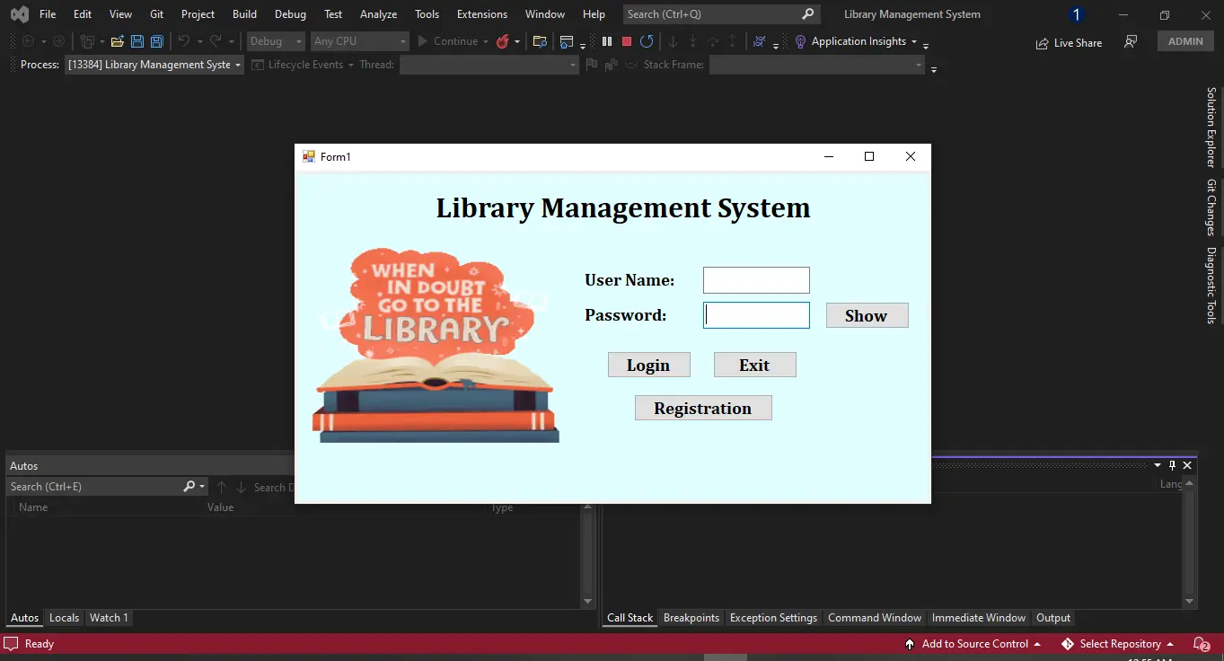Open the Solution Explorer side tab
Viewport: 1224px width, 661px height.
(1211, 128)
